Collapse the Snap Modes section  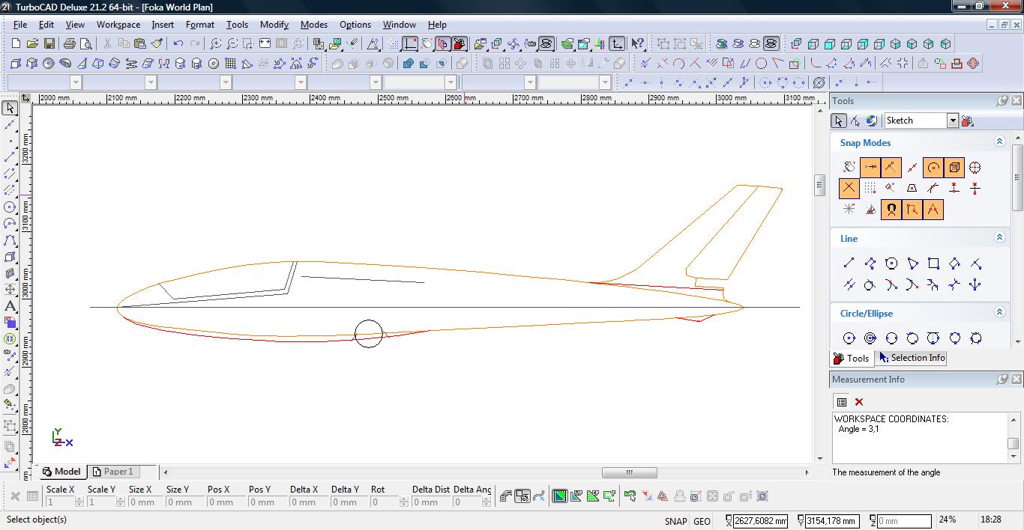[x=999, y=141]
